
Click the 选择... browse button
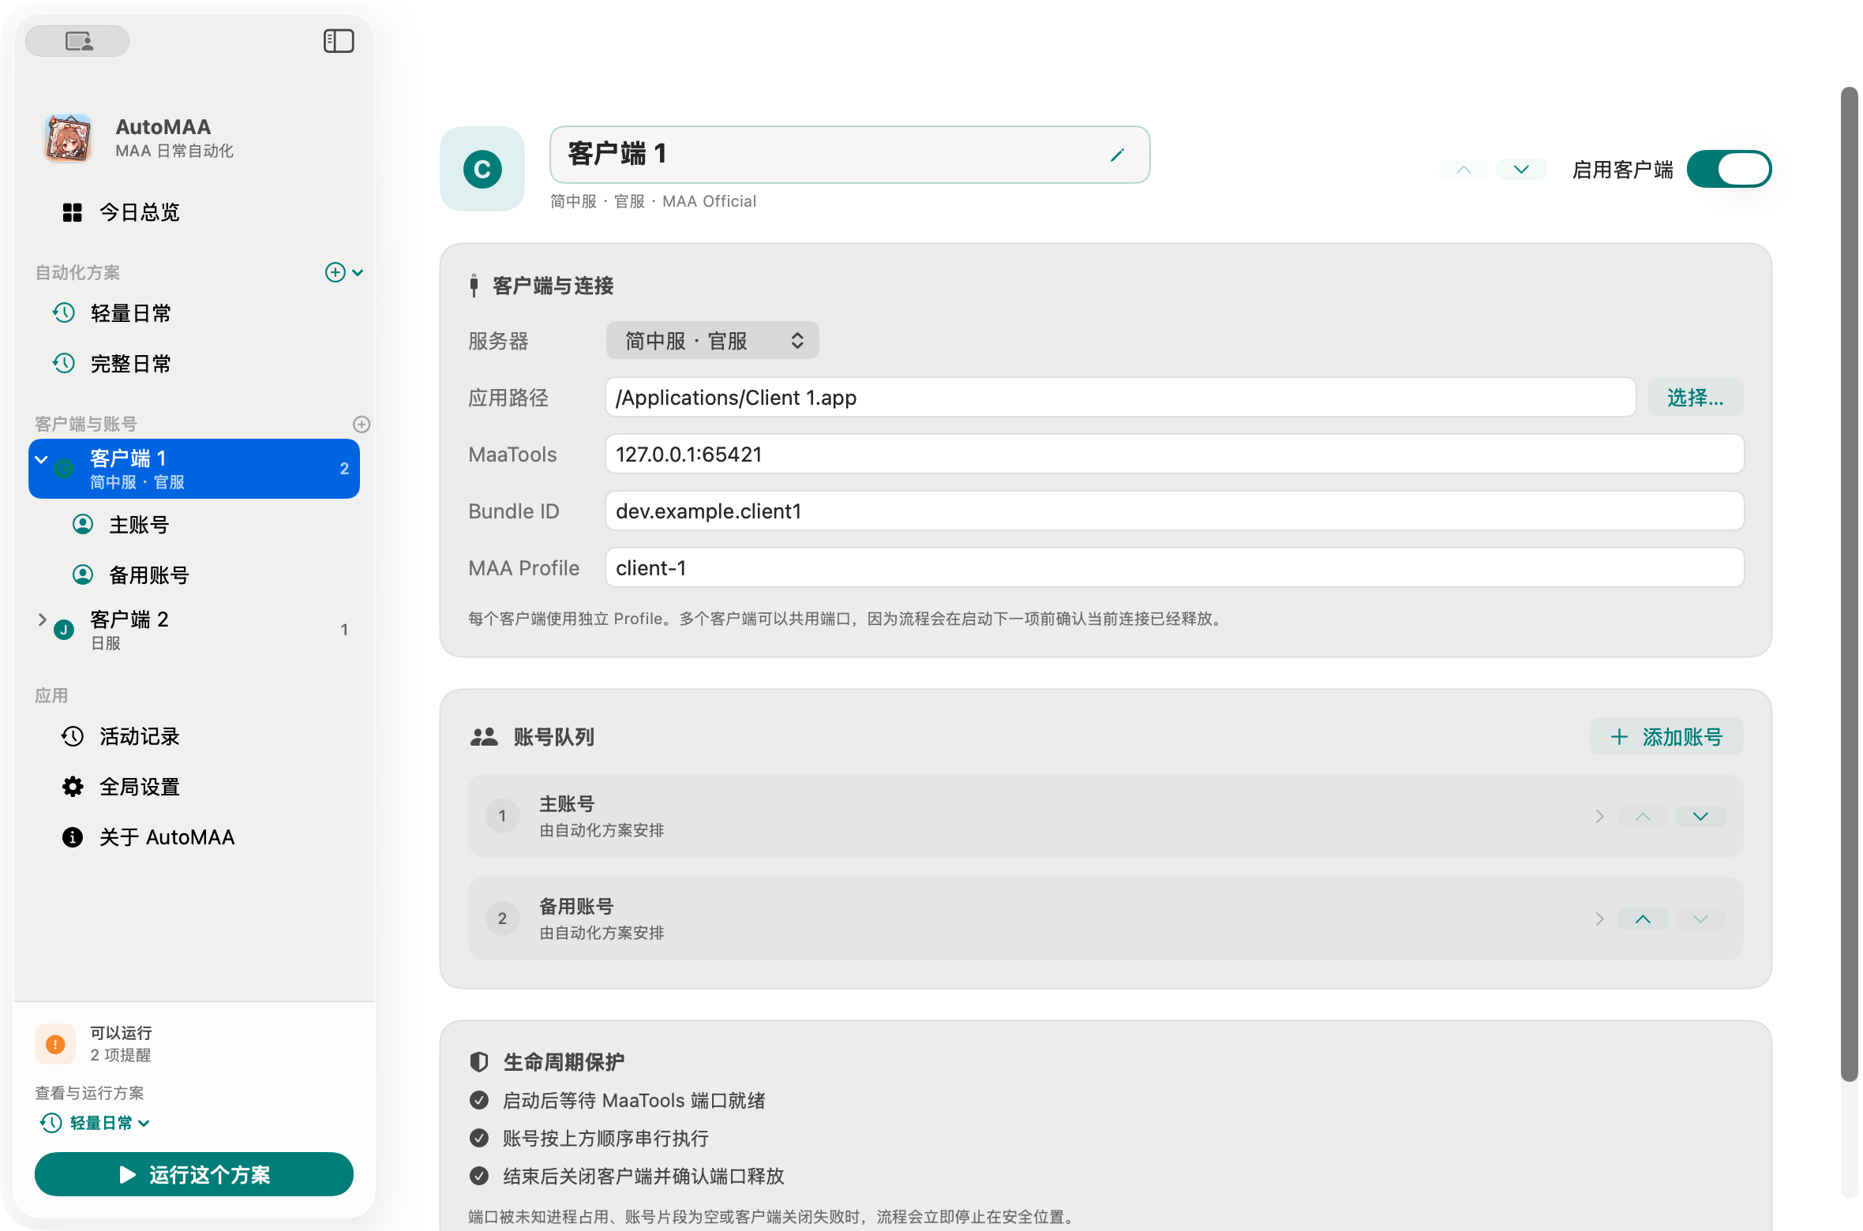click(1696, 397)
